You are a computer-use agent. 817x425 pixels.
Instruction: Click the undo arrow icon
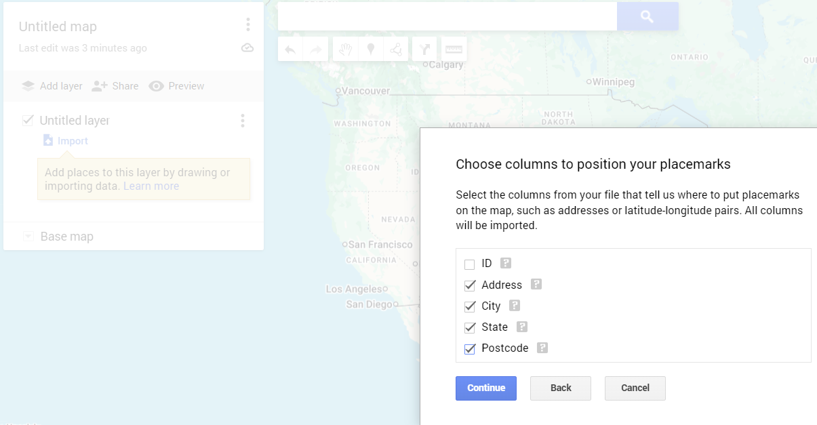point(290,49)
